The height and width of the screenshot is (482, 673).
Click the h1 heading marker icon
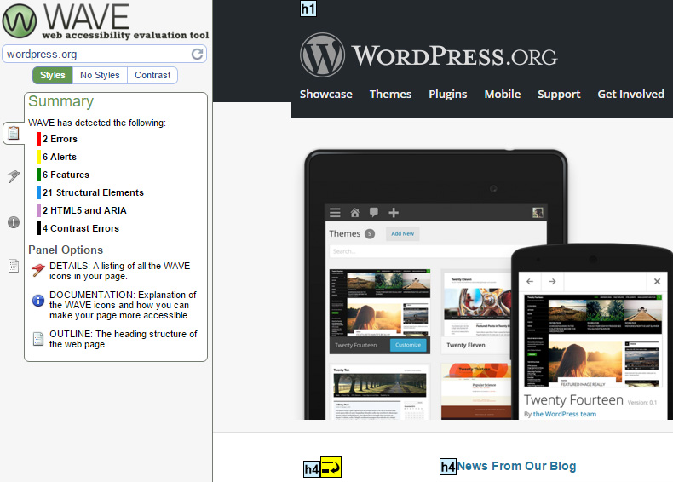click(x=308, y=9)
